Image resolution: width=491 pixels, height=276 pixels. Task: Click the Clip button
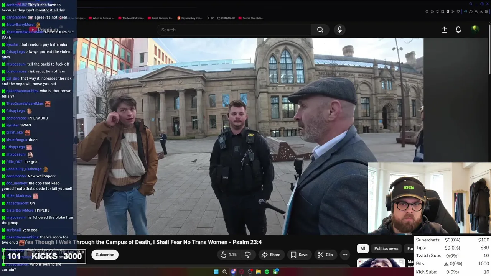coord(325,255)
